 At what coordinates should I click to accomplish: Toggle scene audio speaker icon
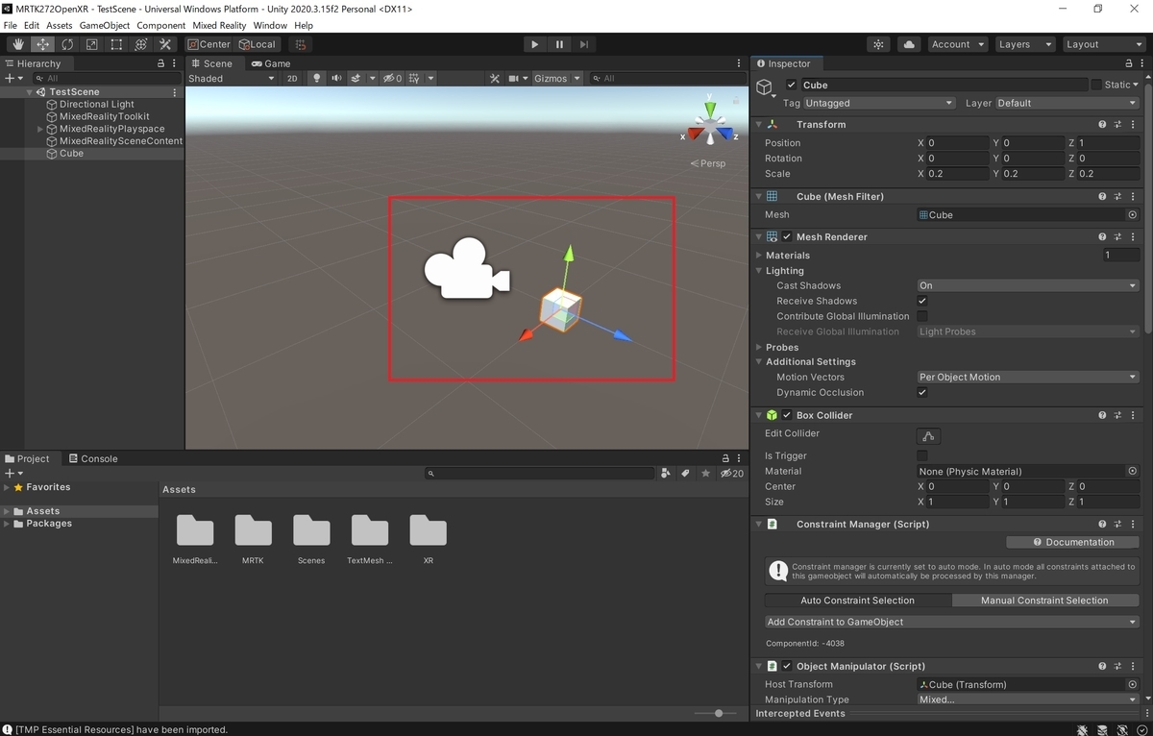click(336, 79)
